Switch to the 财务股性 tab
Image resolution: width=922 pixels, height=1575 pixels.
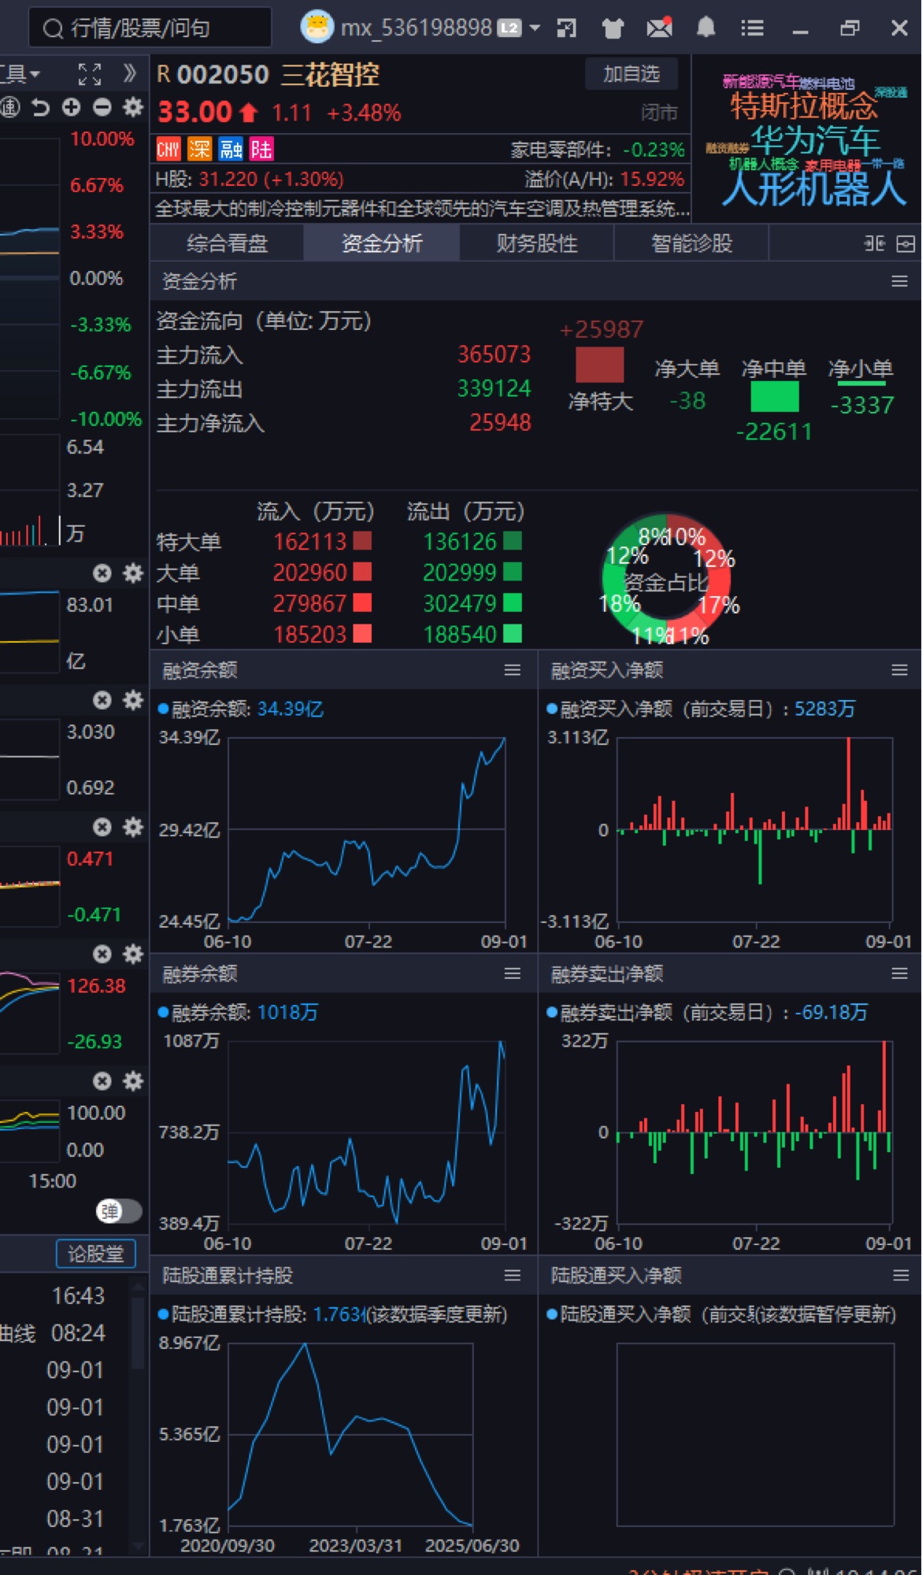click(x=536, y=243)
